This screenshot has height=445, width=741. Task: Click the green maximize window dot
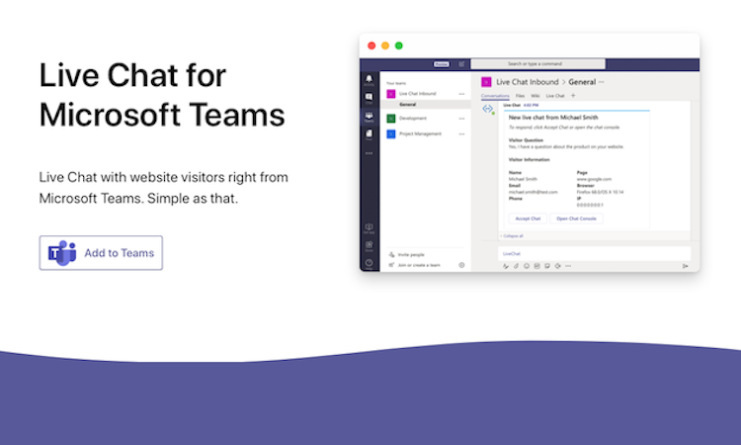(399, 45)
